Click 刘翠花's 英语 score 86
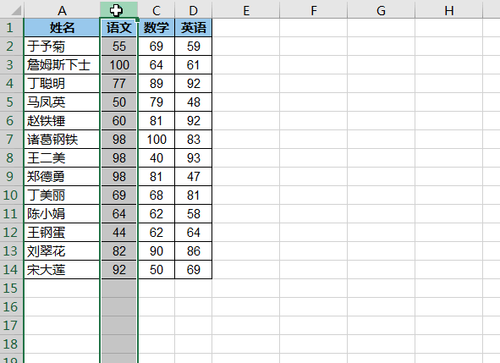The image size is (500, 363). (193, 250)
